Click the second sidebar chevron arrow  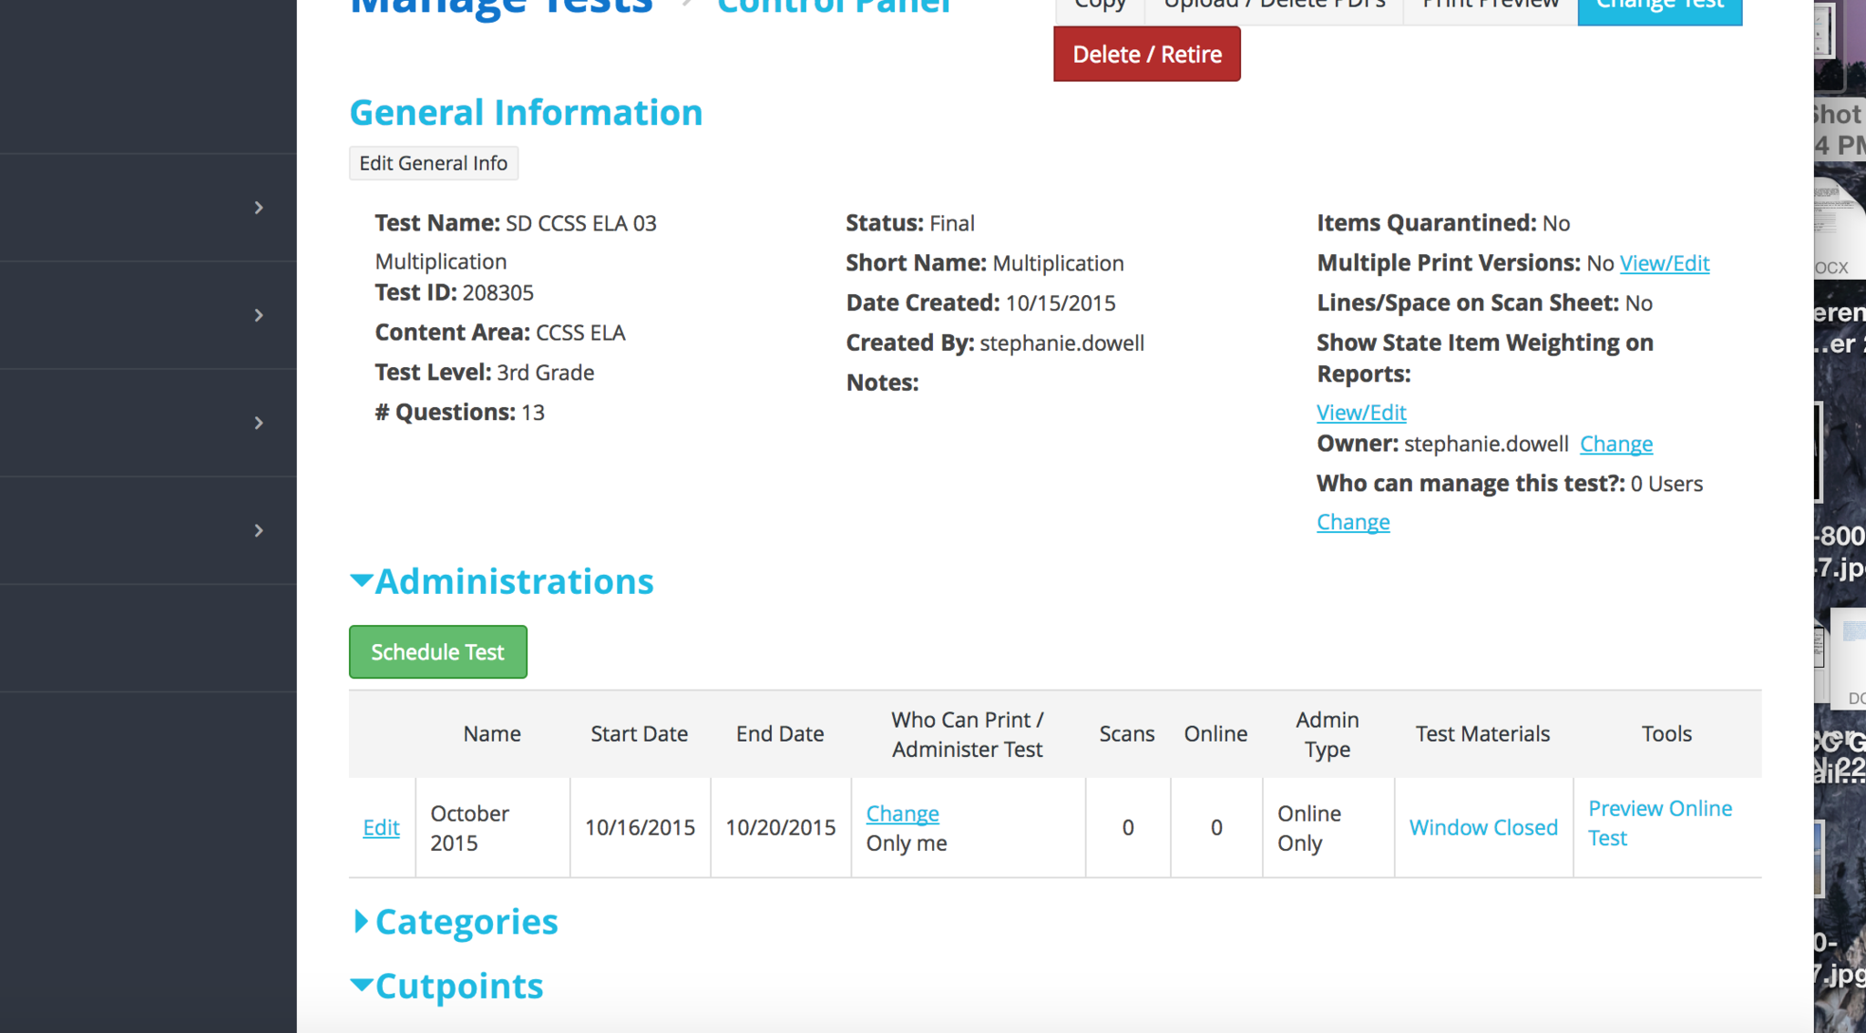point(259,315)
